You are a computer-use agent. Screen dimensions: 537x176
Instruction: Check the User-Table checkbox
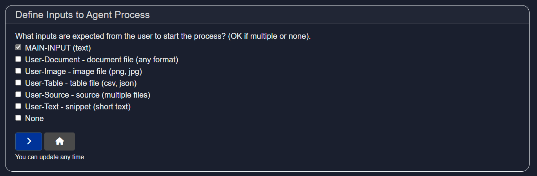(x=18, y=83)
